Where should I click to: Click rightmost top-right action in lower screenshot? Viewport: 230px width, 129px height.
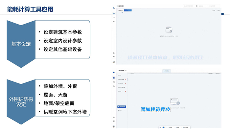(217, 73)
